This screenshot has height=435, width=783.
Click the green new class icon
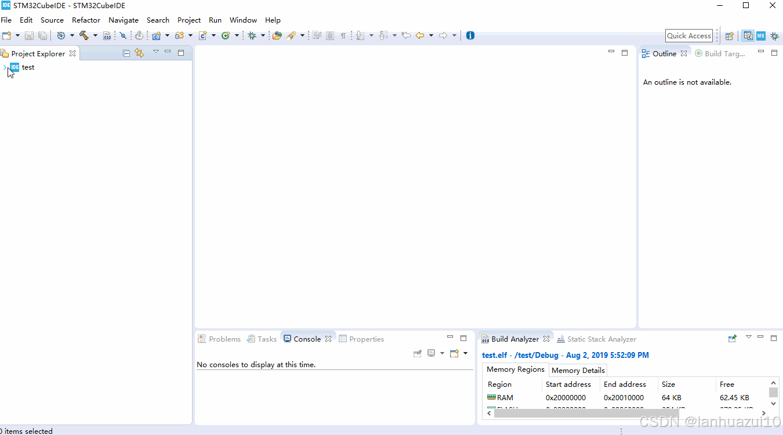tap(226, 35)
